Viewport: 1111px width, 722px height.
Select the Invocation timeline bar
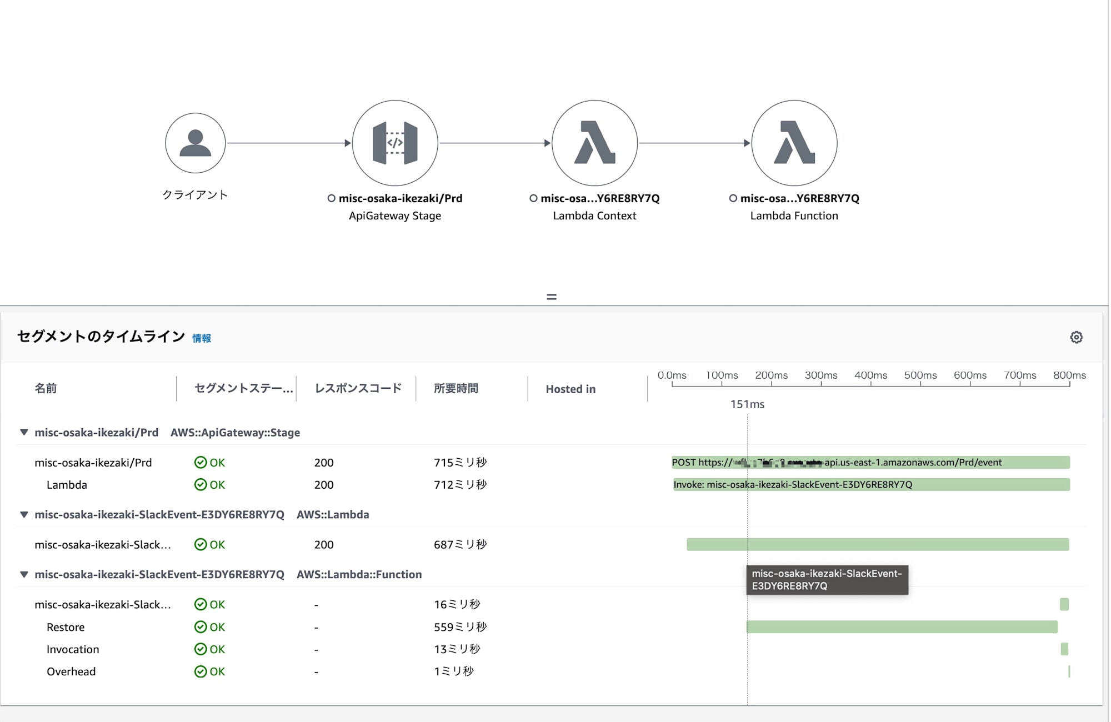coord(1064,649)
